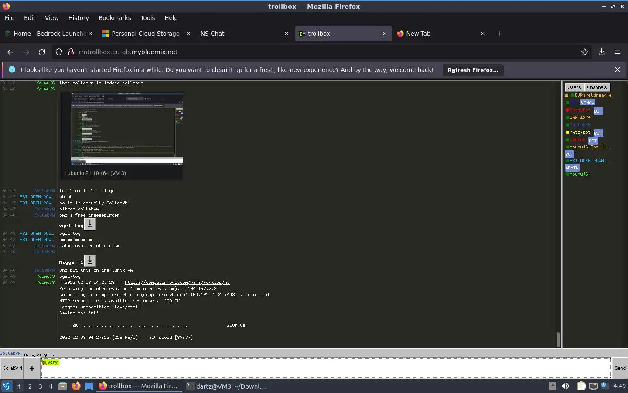Open the network connection tray icon
This screenshot has width=628, height=393.
point(593,386)
